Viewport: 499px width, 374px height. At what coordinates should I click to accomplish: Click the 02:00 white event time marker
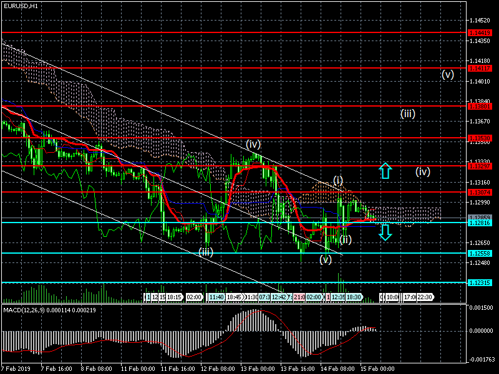tap(194, 297)
